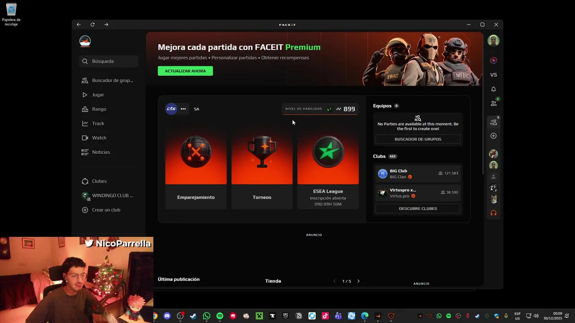
Task: Open friends list icon with badge 2
Action: [494, 103]
